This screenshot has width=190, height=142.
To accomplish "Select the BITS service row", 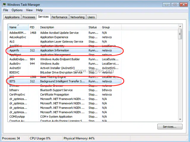I will pos(65,81).
